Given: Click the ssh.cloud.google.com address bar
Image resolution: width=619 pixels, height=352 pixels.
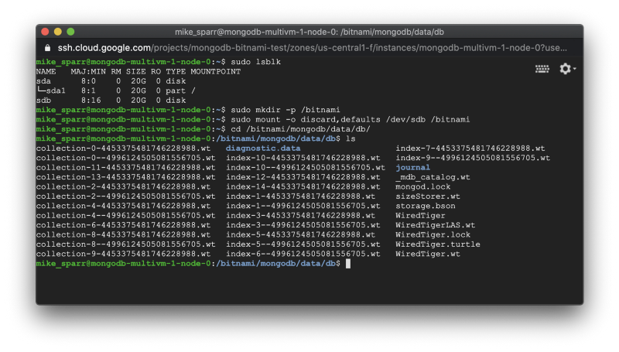Looking at the screenshot, I should pyautogui.click(x=312, y=48).
